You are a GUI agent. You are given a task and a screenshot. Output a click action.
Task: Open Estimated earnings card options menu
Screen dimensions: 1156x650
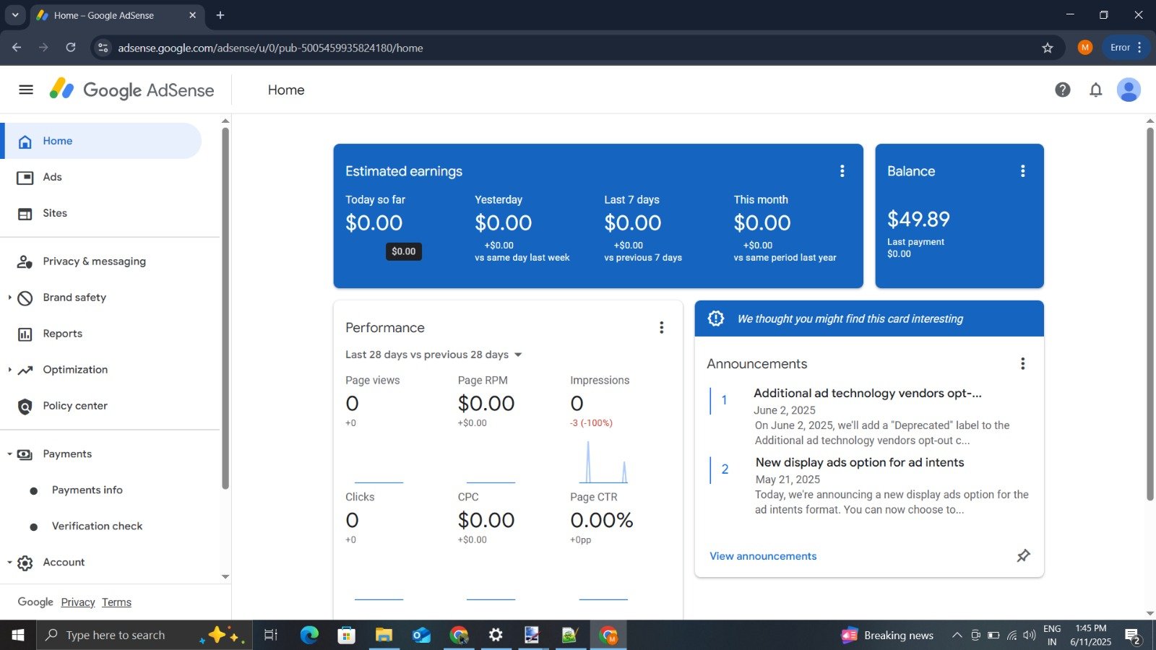click(x=842, y=171)
